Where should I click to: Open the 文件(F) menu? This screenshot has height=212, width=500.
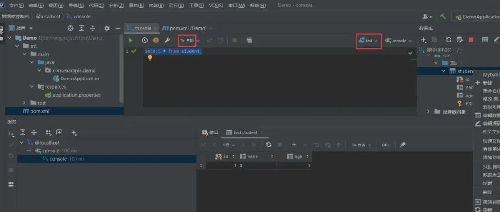click(17, 6)
